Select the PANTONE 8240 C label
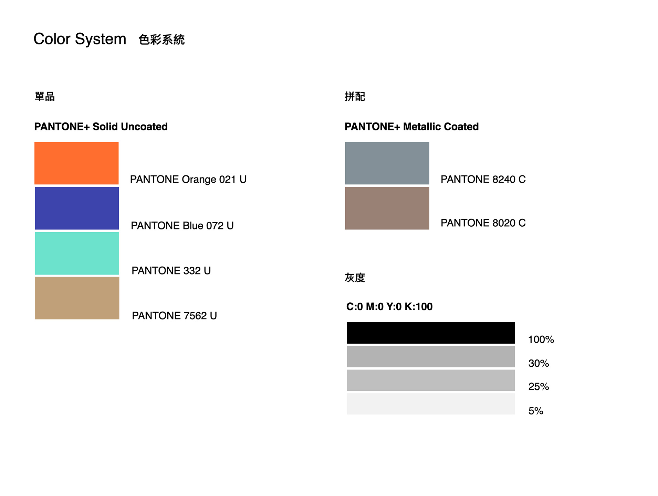Image resolution: width=658 pixels, height=496 pixels. [x=483, y=179]
